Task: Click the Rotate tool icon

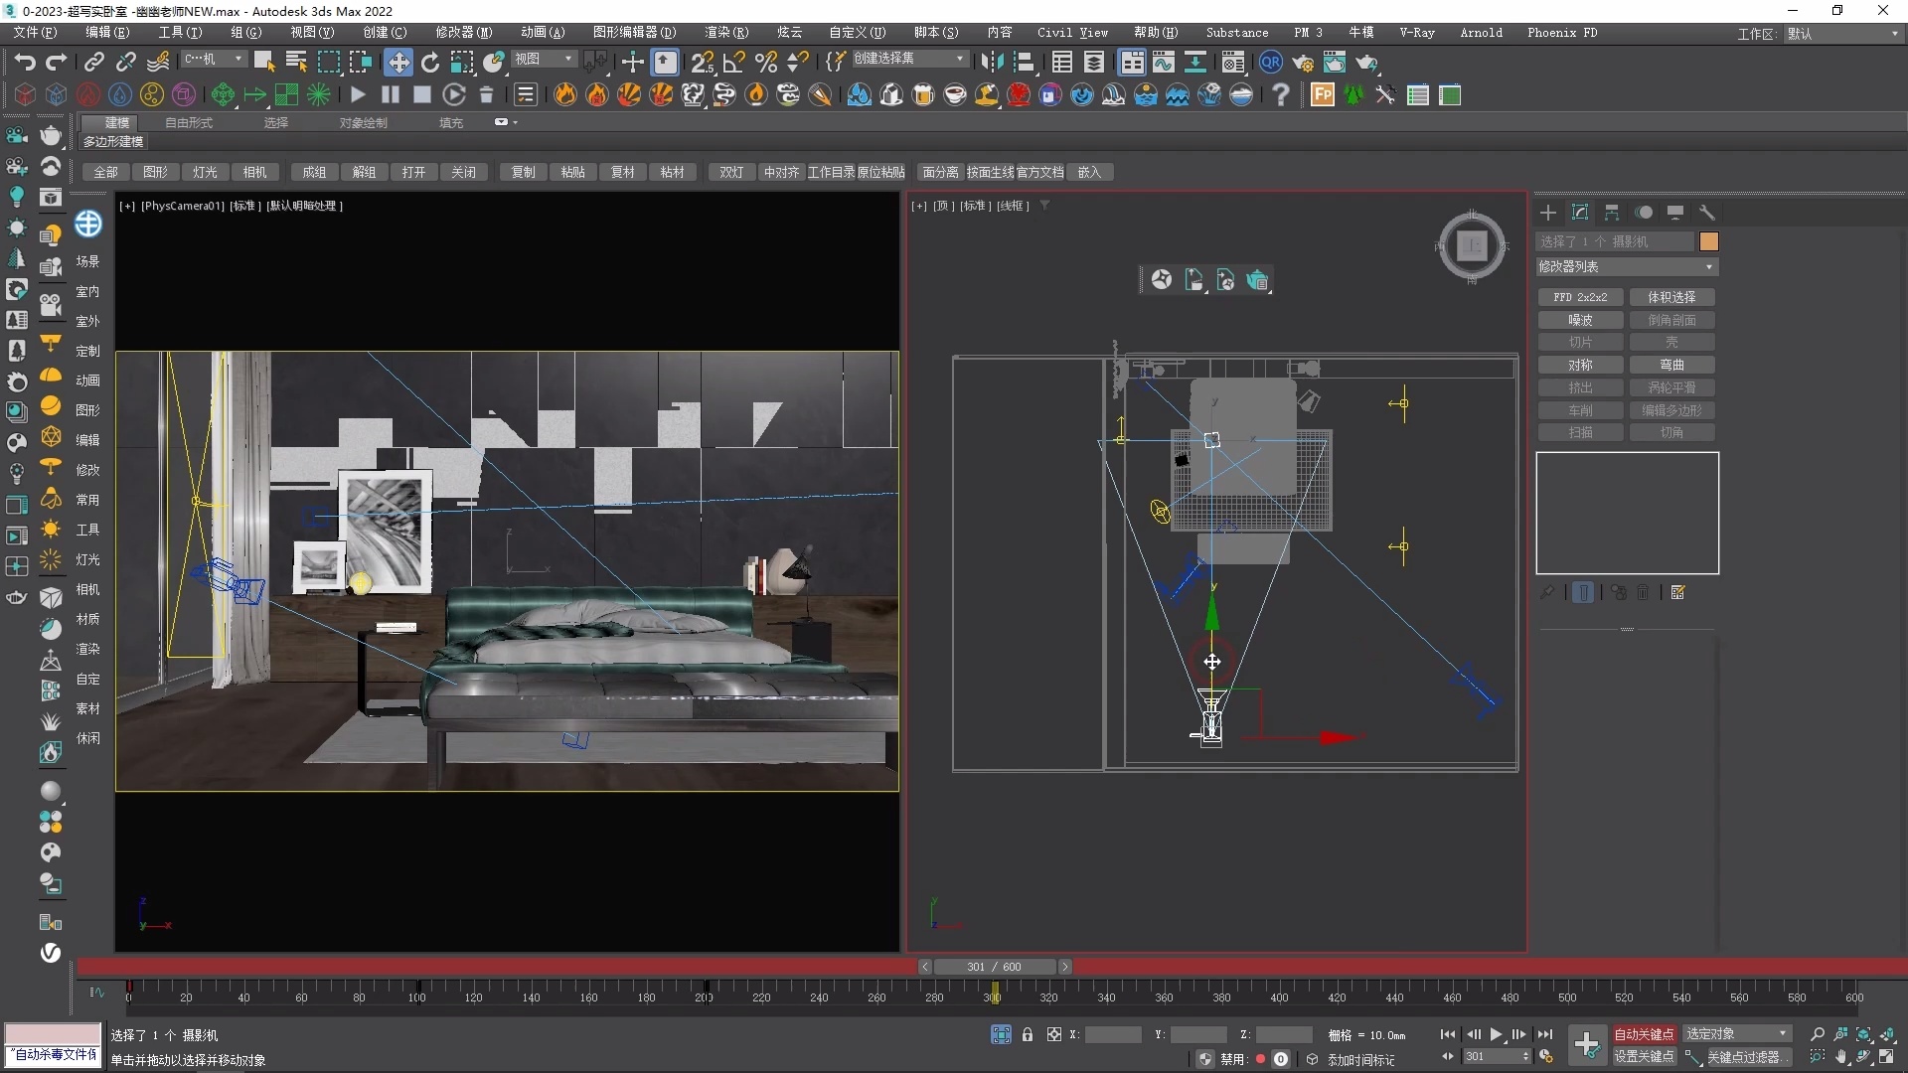Action: pos(429,63)
